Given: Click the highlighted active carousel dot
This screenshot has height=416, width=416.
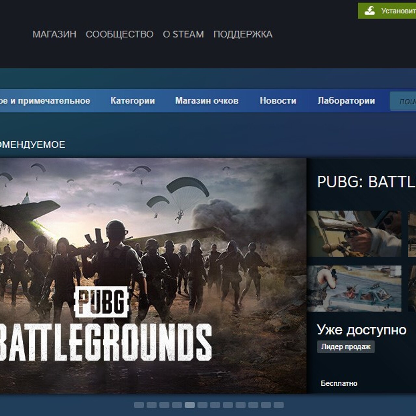Looking at the screenshot, I should pos(189,405).
